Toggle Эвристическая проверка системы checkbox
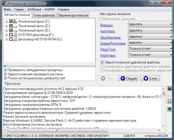Screen dimensions: 174x140 (x=5, y=74)
